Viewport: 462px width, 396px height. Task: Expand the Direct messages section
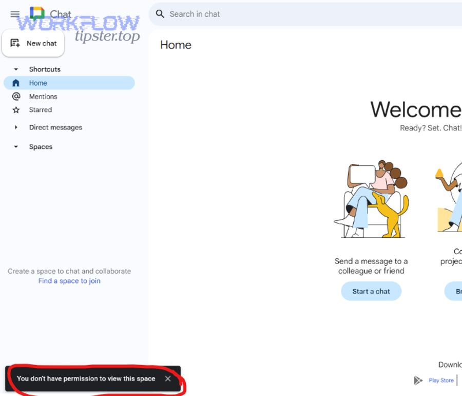16,127
